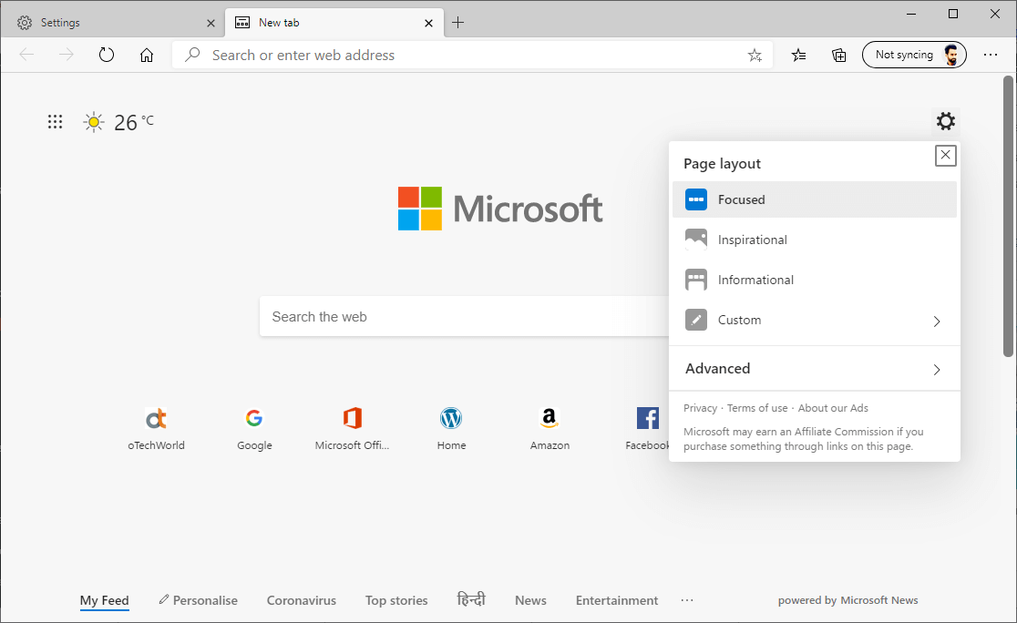The width and height of the screenshot is (1017, 623).
Task: Open the Facebook quick link tile
Action: click(x=647, y=428)
